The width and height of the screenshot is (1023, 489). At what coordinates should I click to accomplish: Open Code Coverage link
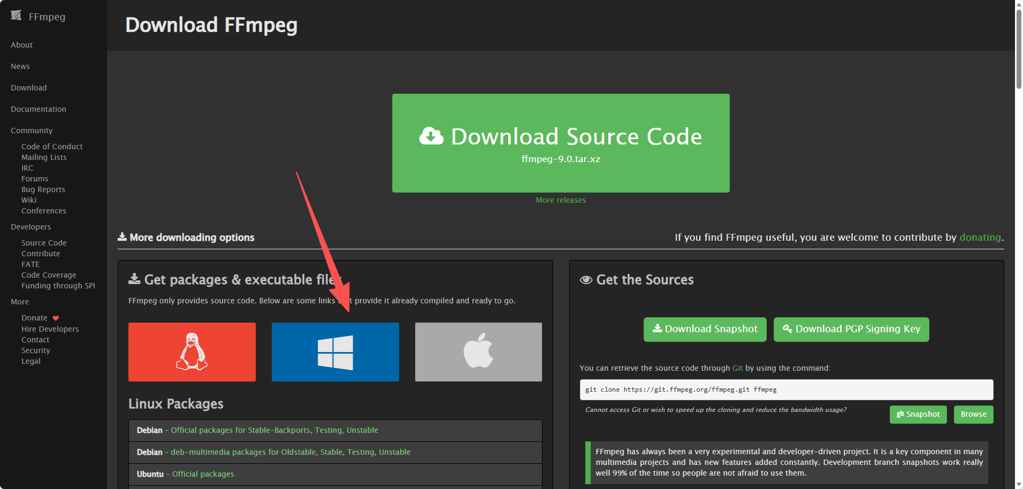coord(49,275)
